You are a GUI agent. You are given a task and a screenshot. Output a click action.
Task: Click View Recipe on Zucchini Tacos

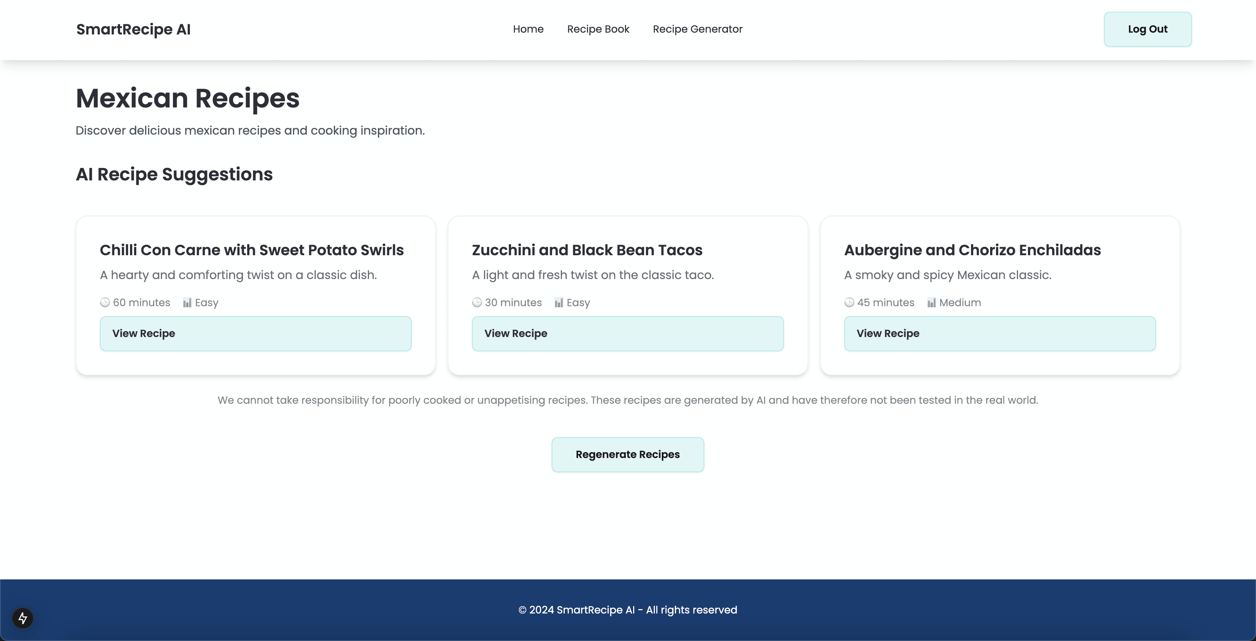click(627, 333)
